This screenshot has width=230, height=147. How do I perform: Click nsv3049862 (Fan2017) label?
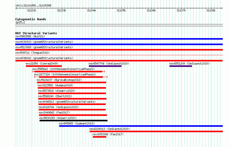coord(55,113)
